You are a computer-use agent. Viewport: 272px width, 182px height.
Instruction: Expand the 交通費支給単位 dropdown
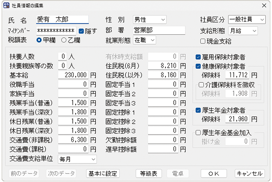tap(77, 159)
